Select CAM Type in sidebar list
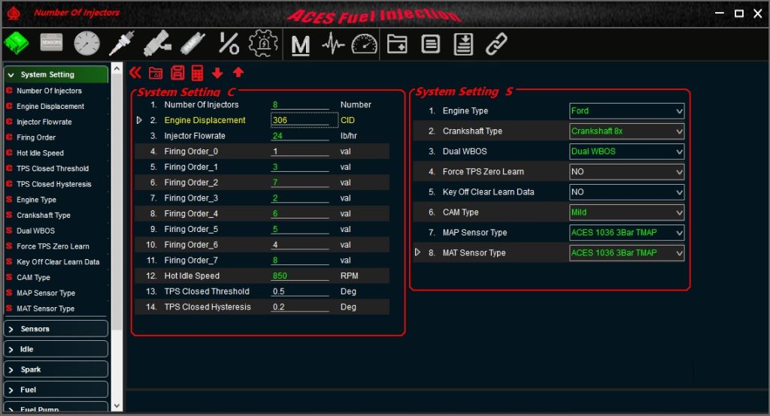The height and width of the screenshot is (416, 770). pos(33,277)
